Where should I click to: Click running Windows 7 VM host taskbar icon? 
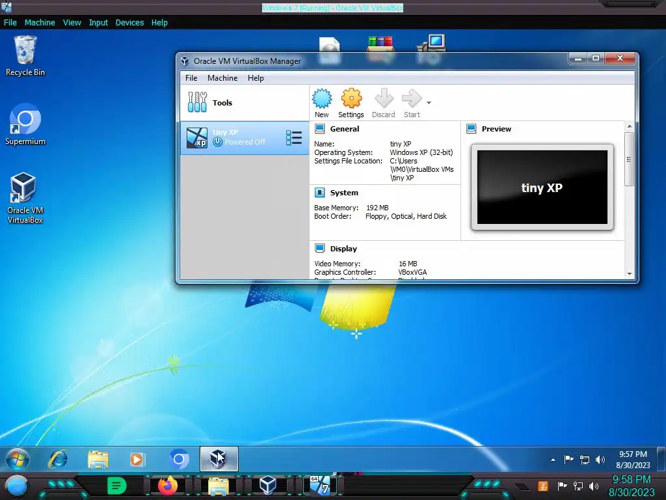click(319, 486)
